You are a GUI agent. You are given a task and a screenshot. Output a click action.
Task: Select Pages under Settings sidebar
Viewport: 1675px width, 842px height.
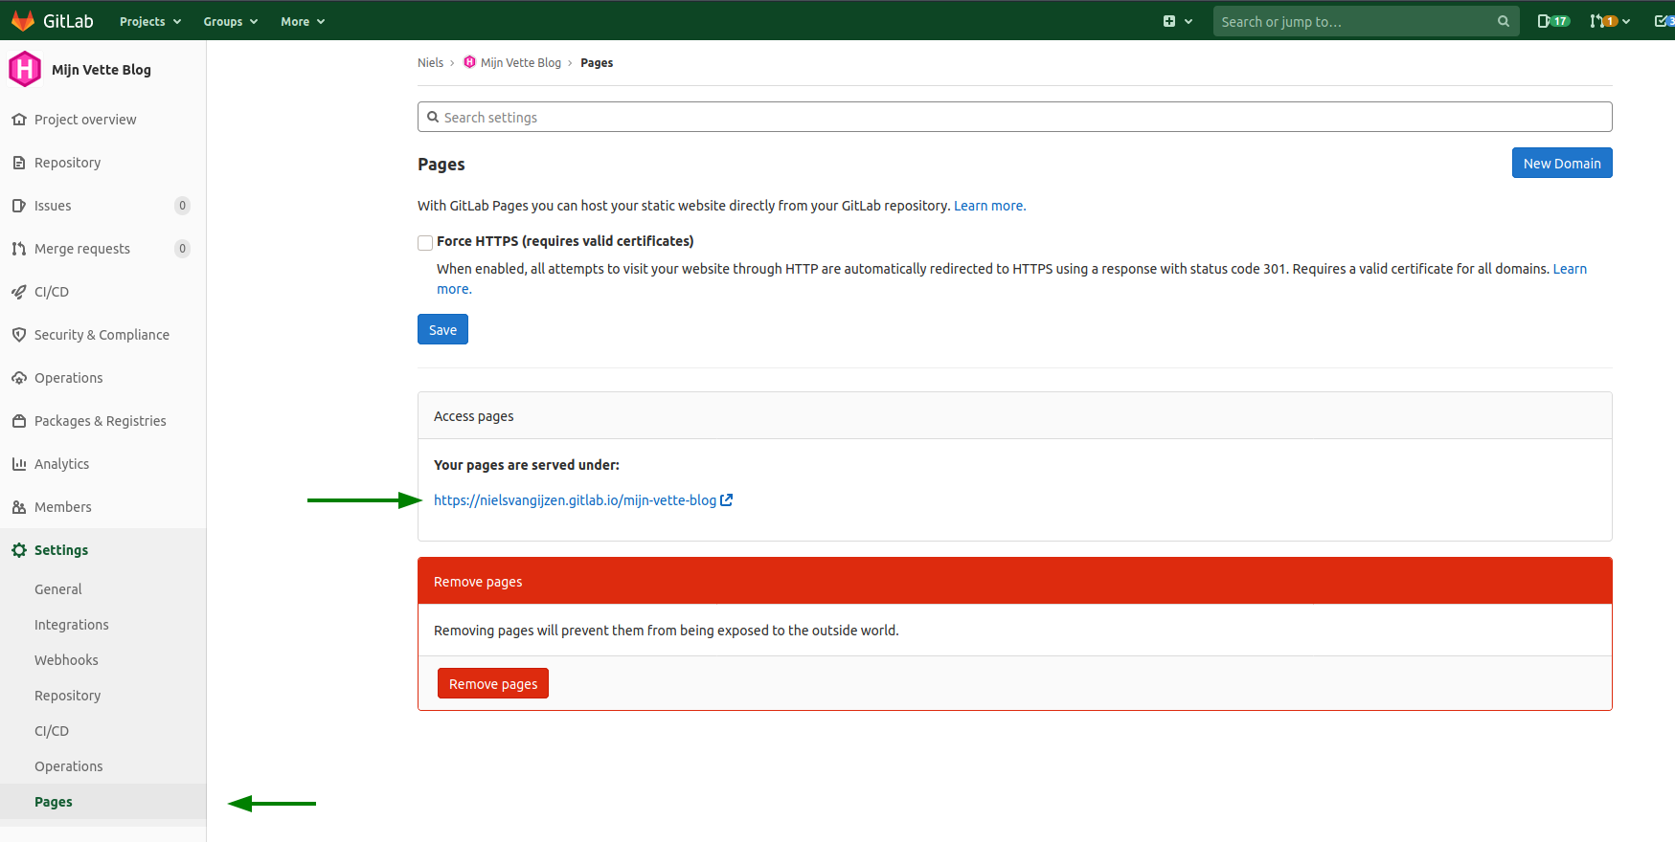pyautogui.click(x=54, y=802)
